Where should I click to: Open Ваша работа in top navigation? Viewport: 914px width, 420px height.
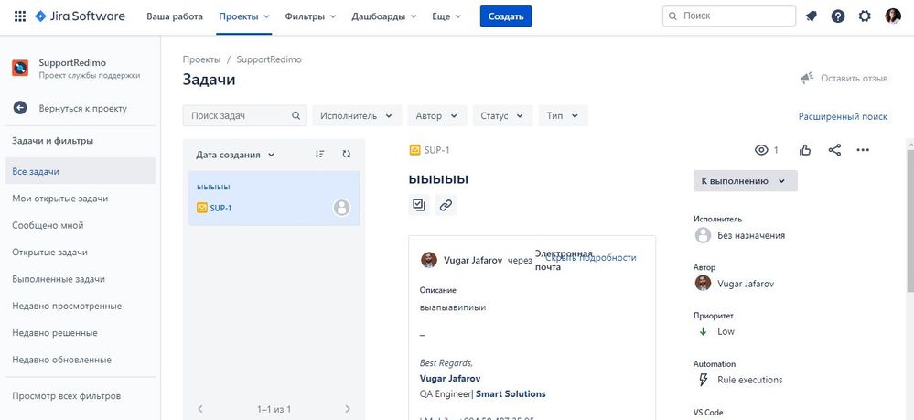pyautogui.click(x=175, y=16)
